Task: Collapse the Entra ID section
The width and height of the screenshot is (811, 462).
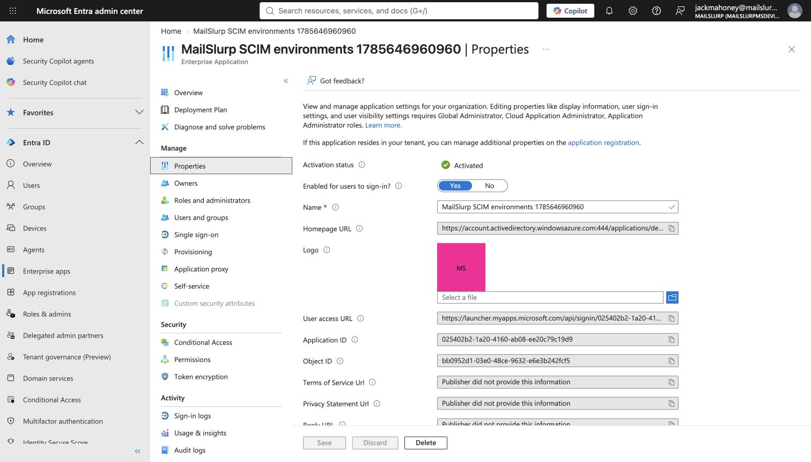Action: click(139, 143)
